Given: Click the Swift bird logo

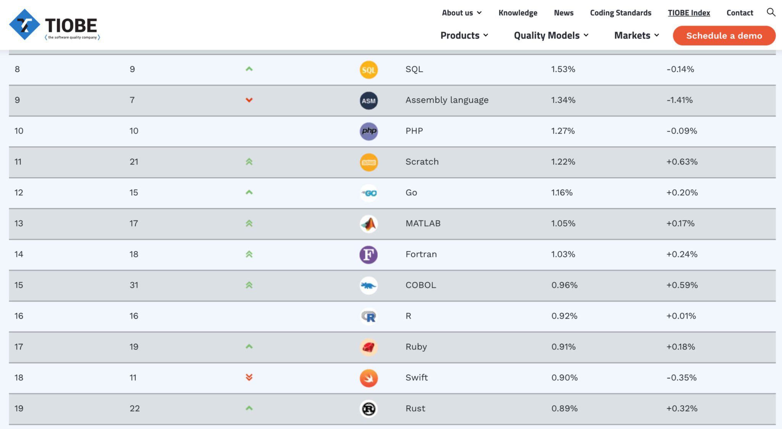Looking at the screenshot, I should point(368,378).
